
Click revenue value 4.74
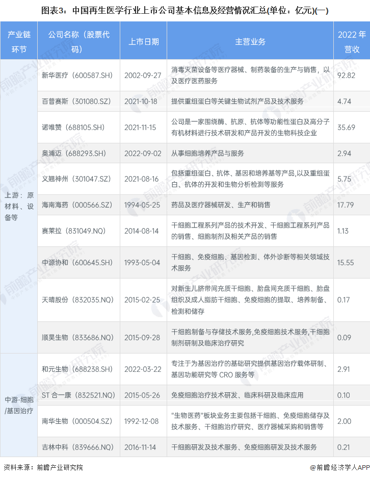[x=344, y=101]
